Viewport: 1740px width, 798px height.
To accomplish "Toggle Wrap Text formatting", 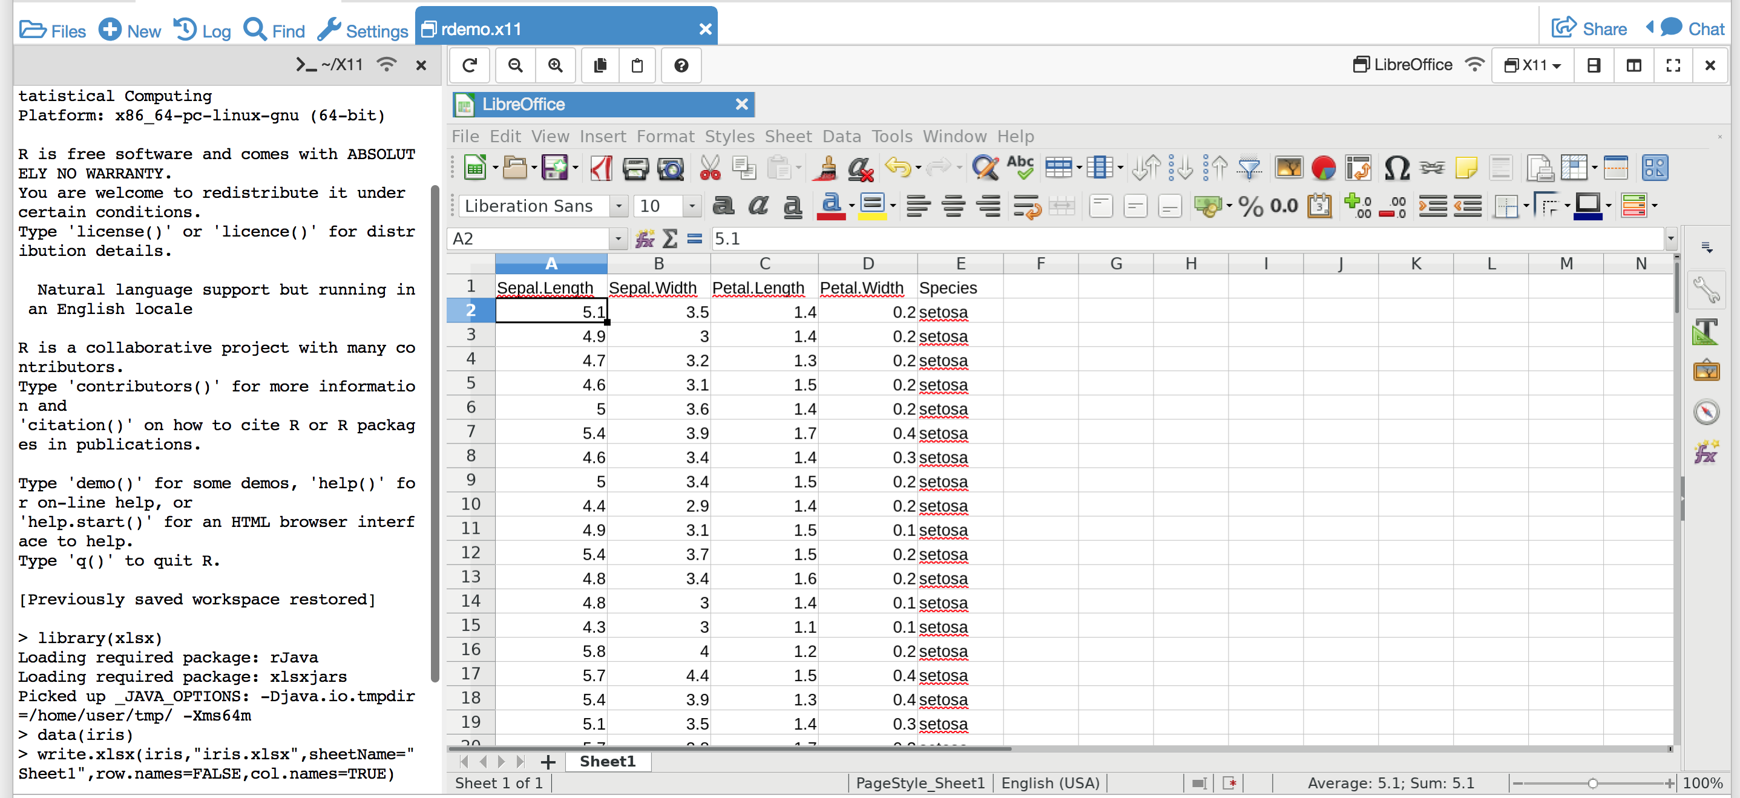I will [1026, 206].
